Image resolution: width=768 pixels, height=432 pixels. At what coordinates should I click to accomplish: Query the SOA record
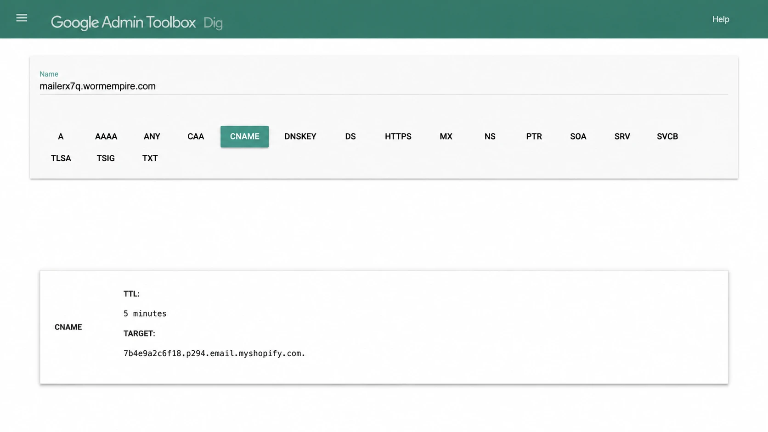tap(578, 136)
